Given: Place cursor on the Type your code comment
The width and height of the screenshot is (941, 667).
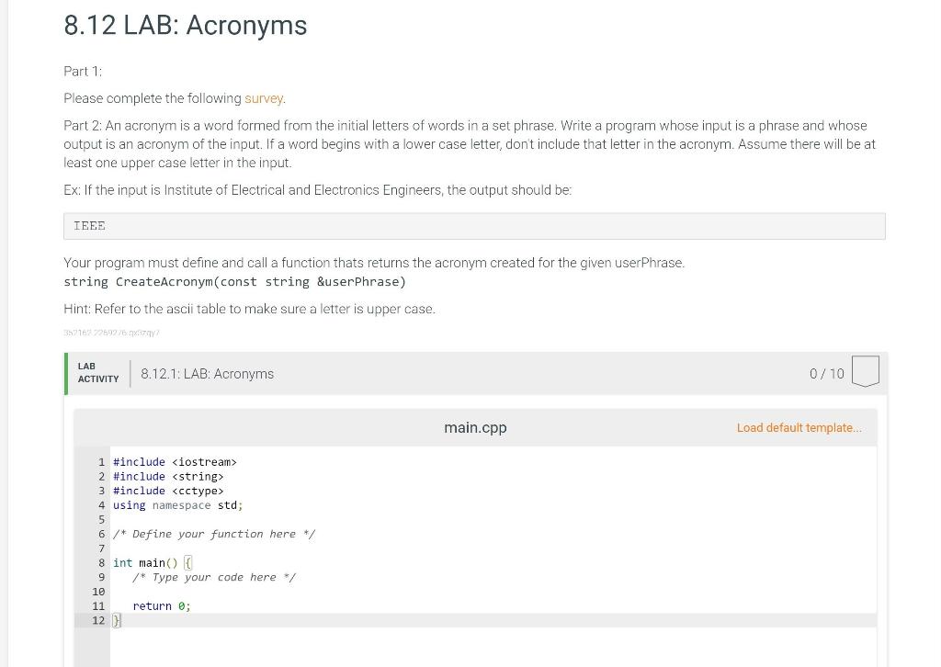Looking at the screenshot, I should pyautogui.click(x=213, y=577).
